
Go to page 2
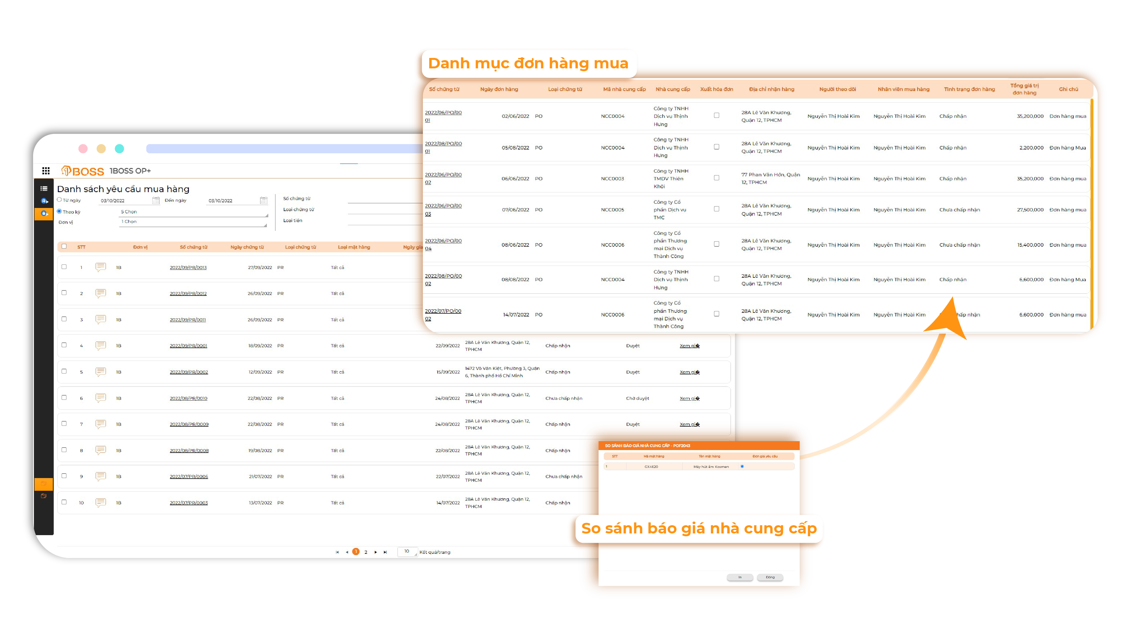click(x=366, y=552)
